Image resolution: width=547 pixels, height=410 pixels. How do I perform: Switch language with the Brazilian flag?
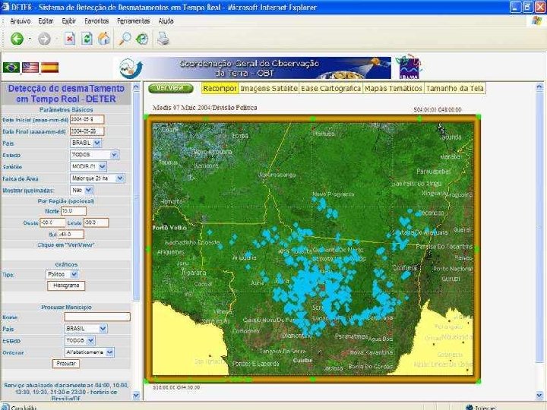[x=11, y=68]
